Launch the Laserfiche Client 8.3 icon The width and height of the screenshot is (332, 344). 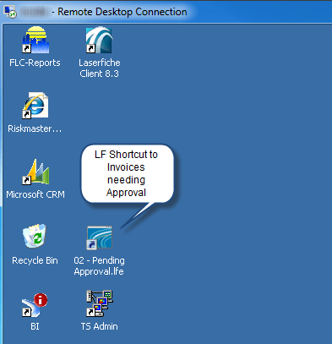click(99, 40)
